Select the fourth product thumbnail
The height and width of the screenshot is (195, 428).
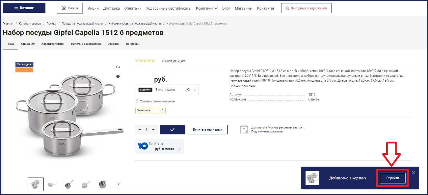pos(86,184)
